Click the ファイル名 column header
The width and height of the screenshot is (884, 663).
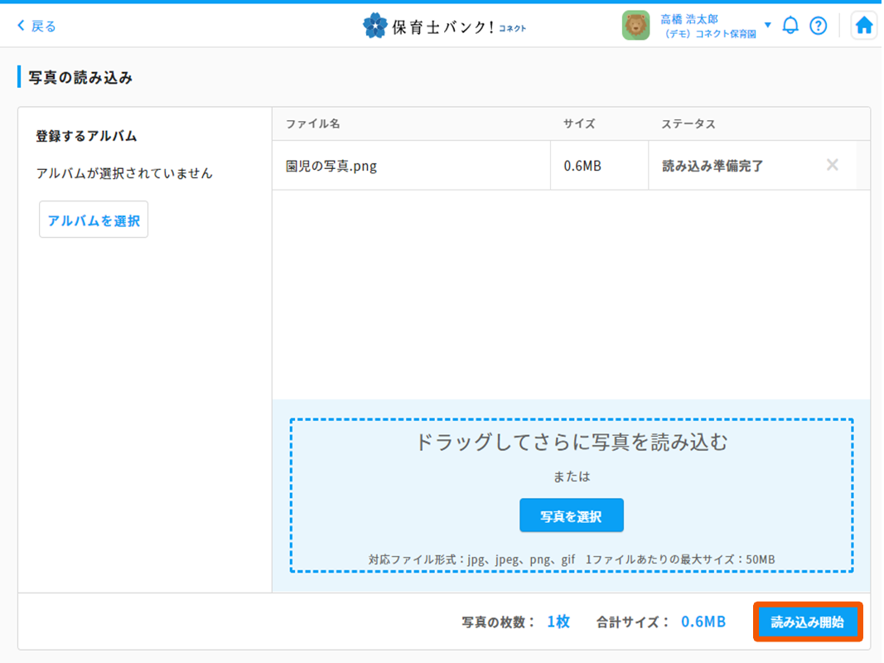(312, 123)
